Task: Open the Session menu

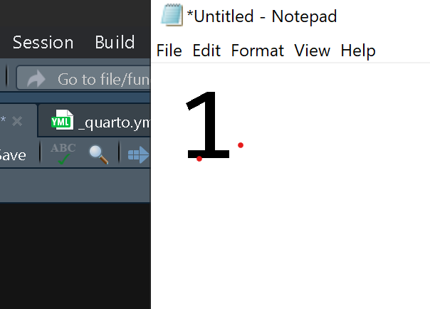Action: 43,43
